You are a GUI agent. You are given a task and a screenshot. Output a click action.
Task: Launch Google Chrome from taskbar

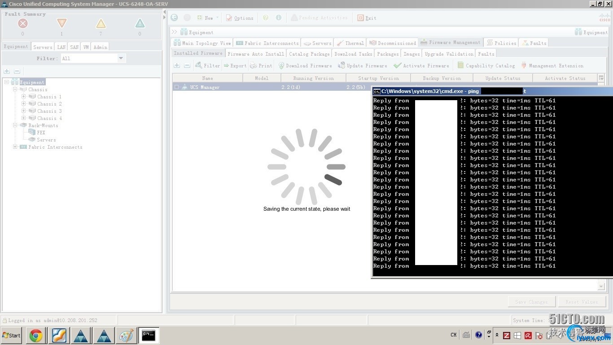point(36,336)
